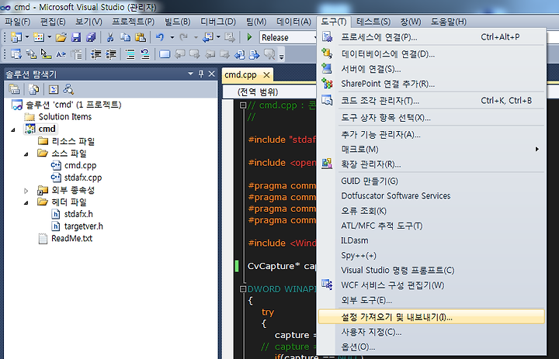Open the 편집(E) menu
Screen dimensions: 559x359
tap(53, 22)
